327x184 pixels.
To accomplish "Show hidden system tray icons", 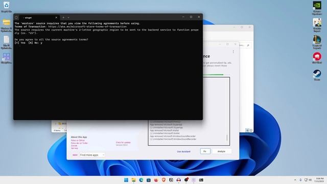I will pos(295,180).
